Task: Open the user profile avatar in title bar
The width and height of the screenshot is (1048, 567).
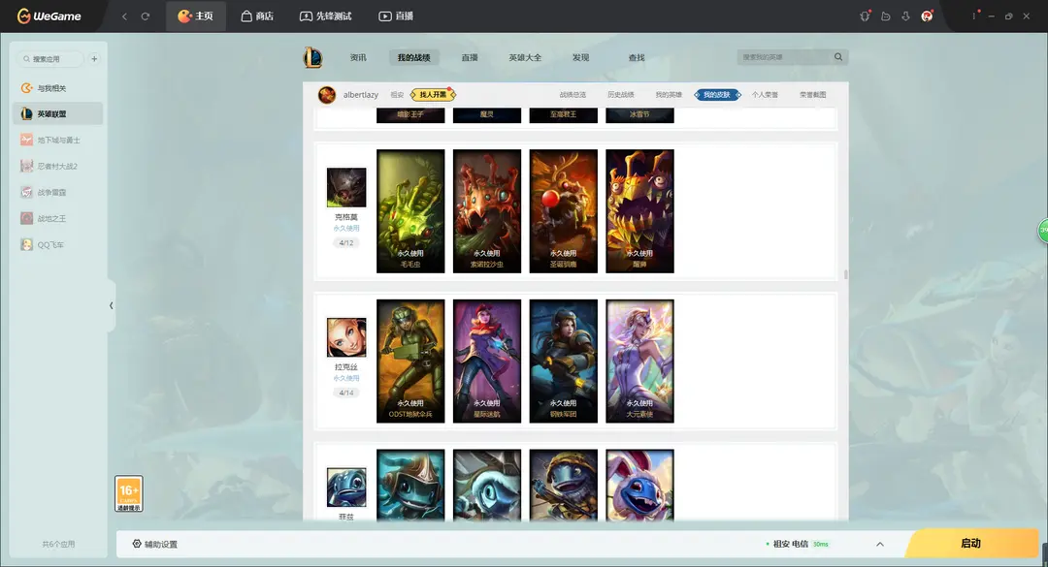Action: (x=927, y=16)
